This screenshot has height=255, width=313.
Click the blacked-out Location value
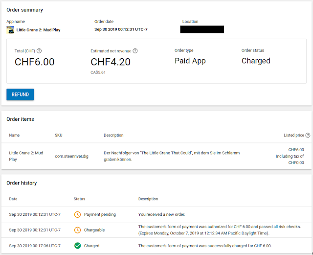(x=202, y=29)
